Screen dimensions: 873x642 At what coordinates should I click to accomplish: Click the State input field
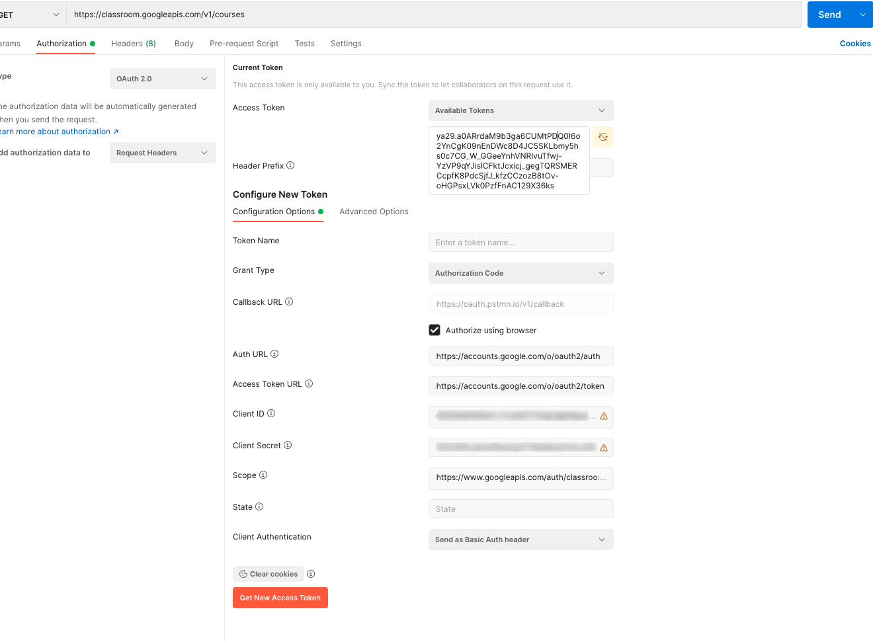[521, 509]
